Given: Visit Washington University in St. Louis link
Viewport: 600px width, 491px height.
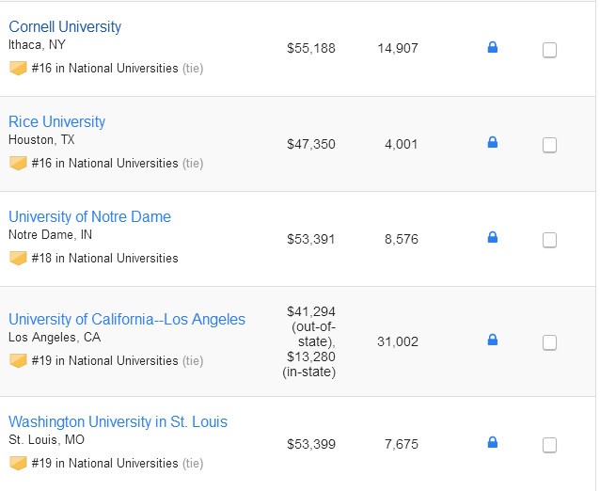Looking at the screenshot, I should point(118,421).
